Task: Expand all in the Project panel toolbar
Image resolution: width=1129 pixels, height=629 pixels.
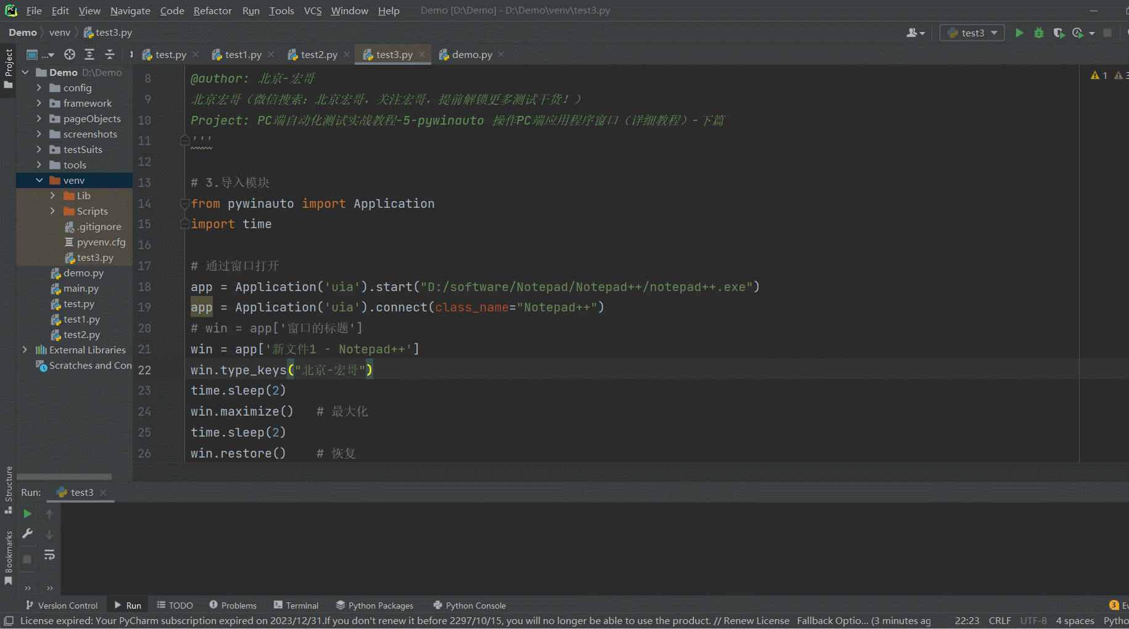Action: (x=89, y=55)
